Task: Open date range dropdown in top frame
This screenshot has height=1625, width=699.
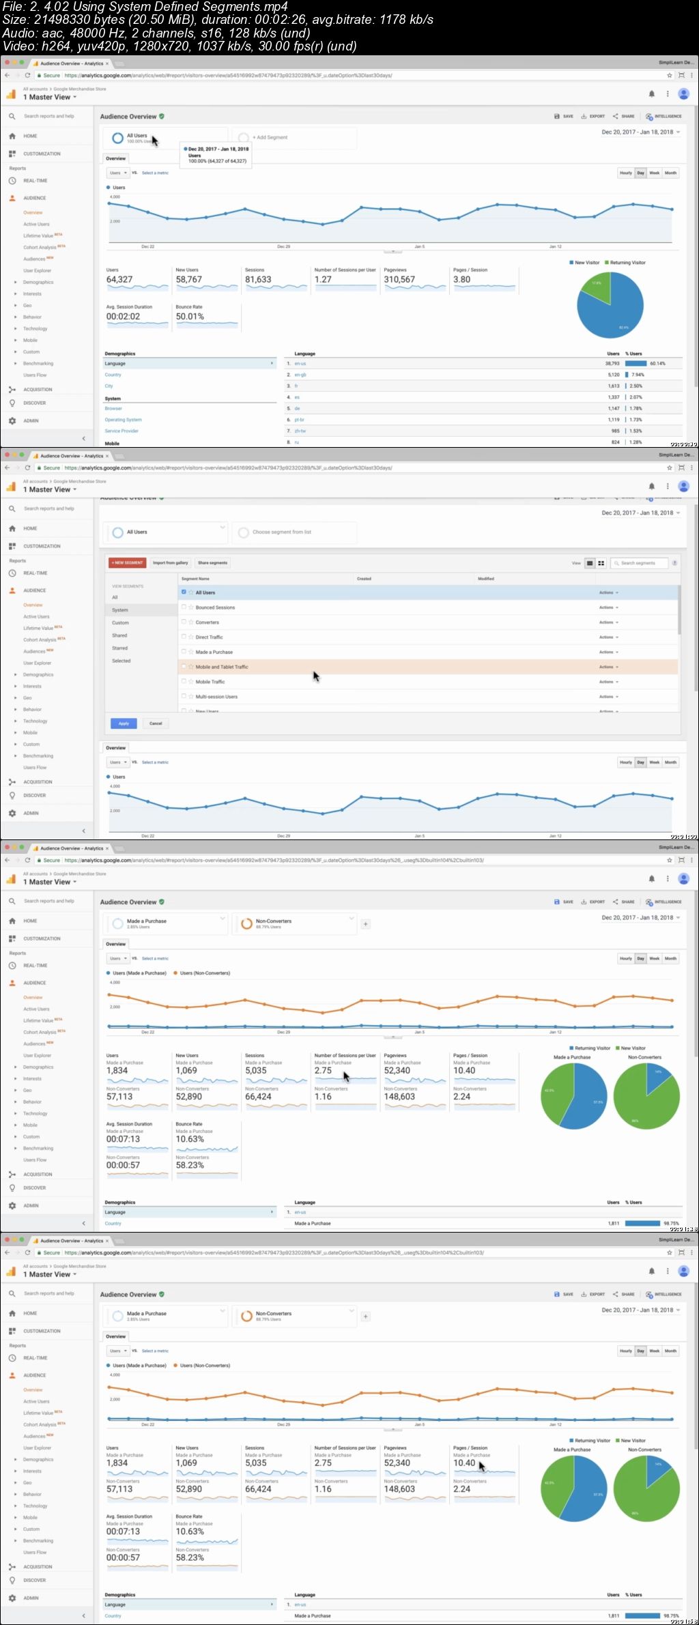Action: [x=640, y=132]
